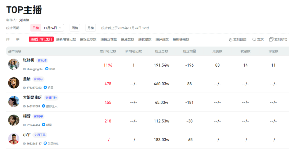The width and height of the screenshot is (289, 149).
Task: Click the 明星 badge icon beside 张静初
Action: tap(47, 69)
